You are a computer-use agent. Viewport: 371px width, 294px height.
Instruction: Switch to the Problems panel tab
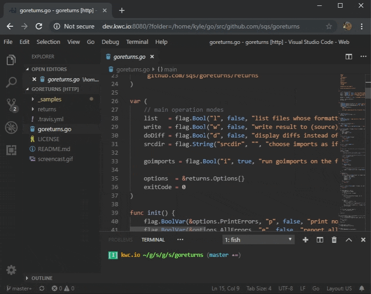120,240
